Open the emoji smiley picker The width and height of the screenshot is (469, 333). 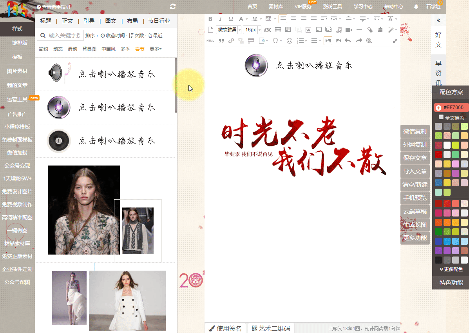290,41
